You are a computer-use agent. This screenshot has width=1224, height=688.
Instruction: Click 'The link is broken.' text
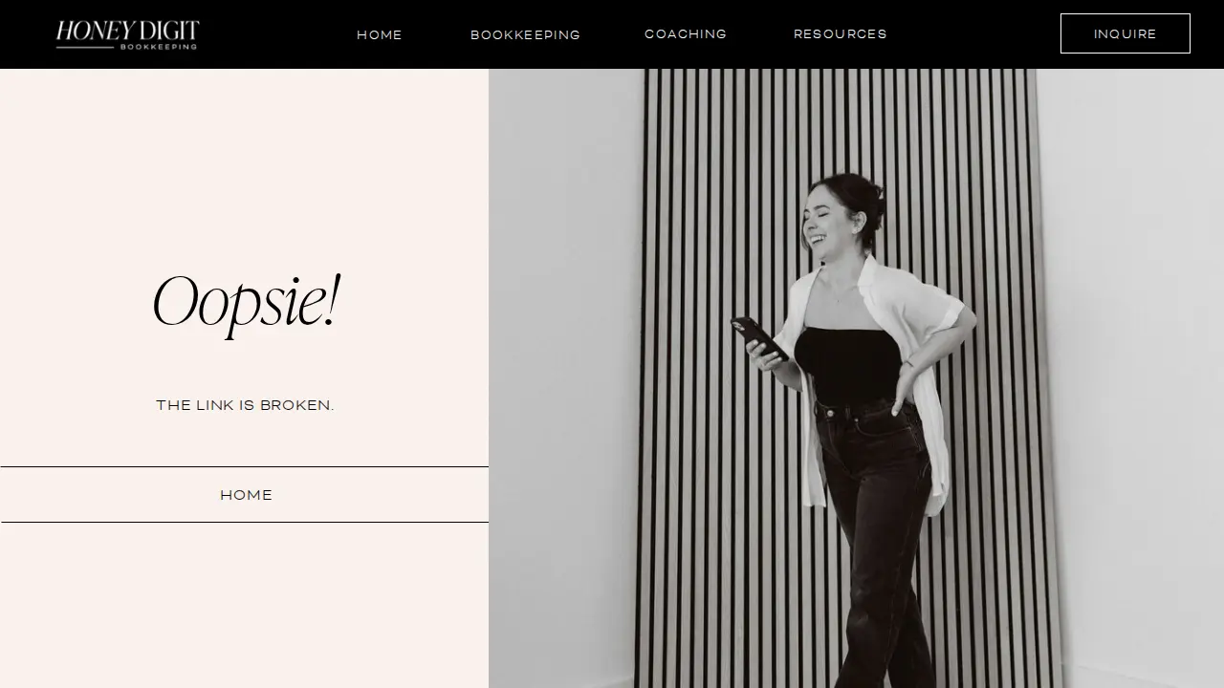click(245, 405)
